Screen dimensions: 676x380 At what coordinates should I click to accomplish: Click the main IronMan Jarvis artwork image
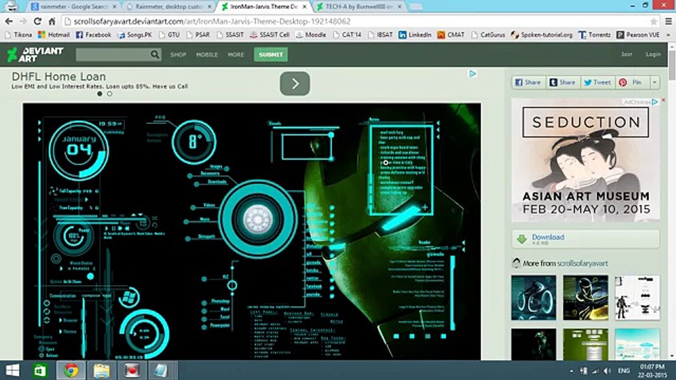[251, 231]
